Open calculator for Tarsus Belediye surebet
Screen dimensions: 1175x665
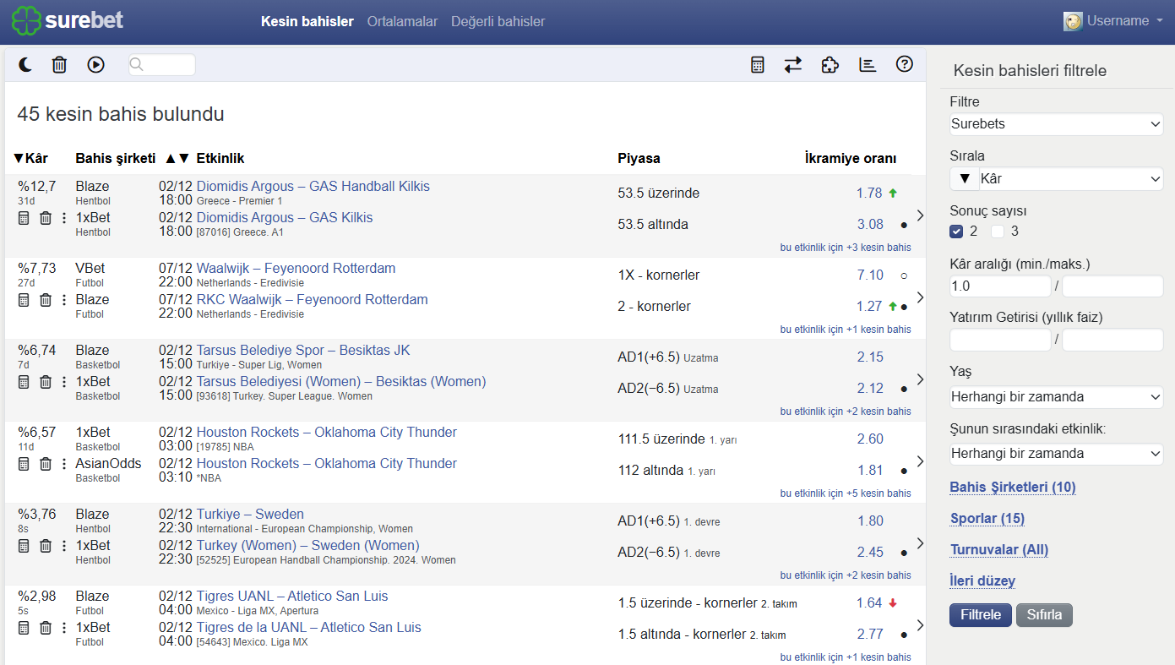pyautogui.click(x=24, y=382)
